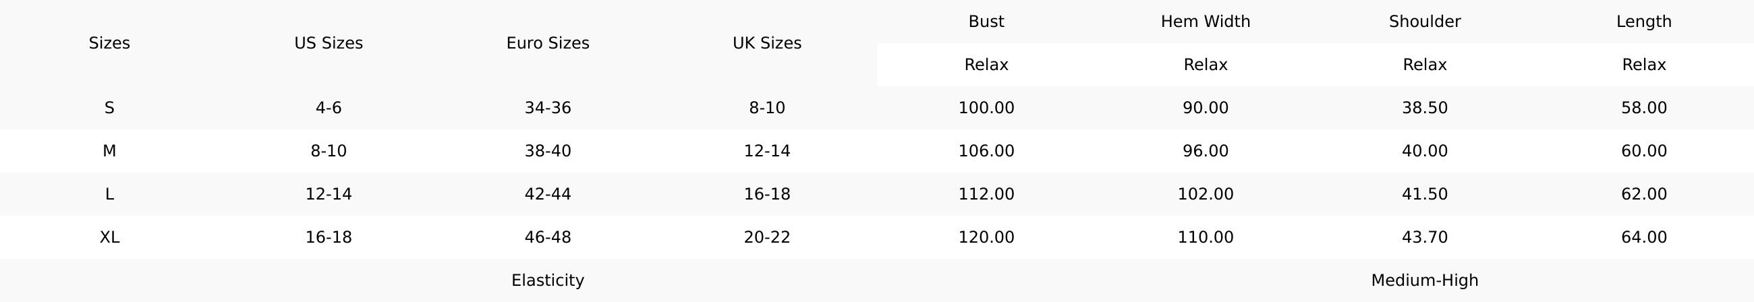The image size is (1754, 302).
Task: Select the Euro Sizes header cell
Action: click(x=547, y=43)
